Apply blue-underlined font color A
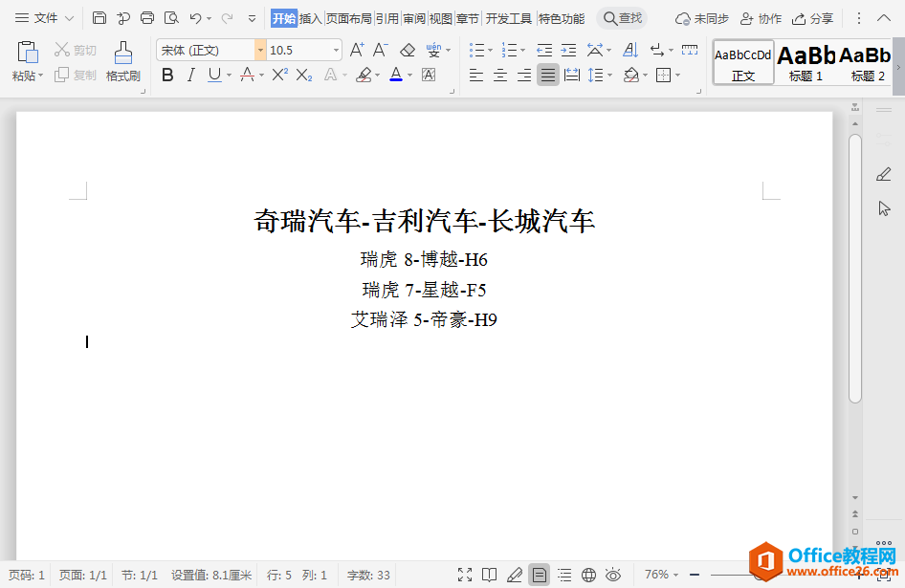This screenshot has height=588, width=905. pos(396,75)
